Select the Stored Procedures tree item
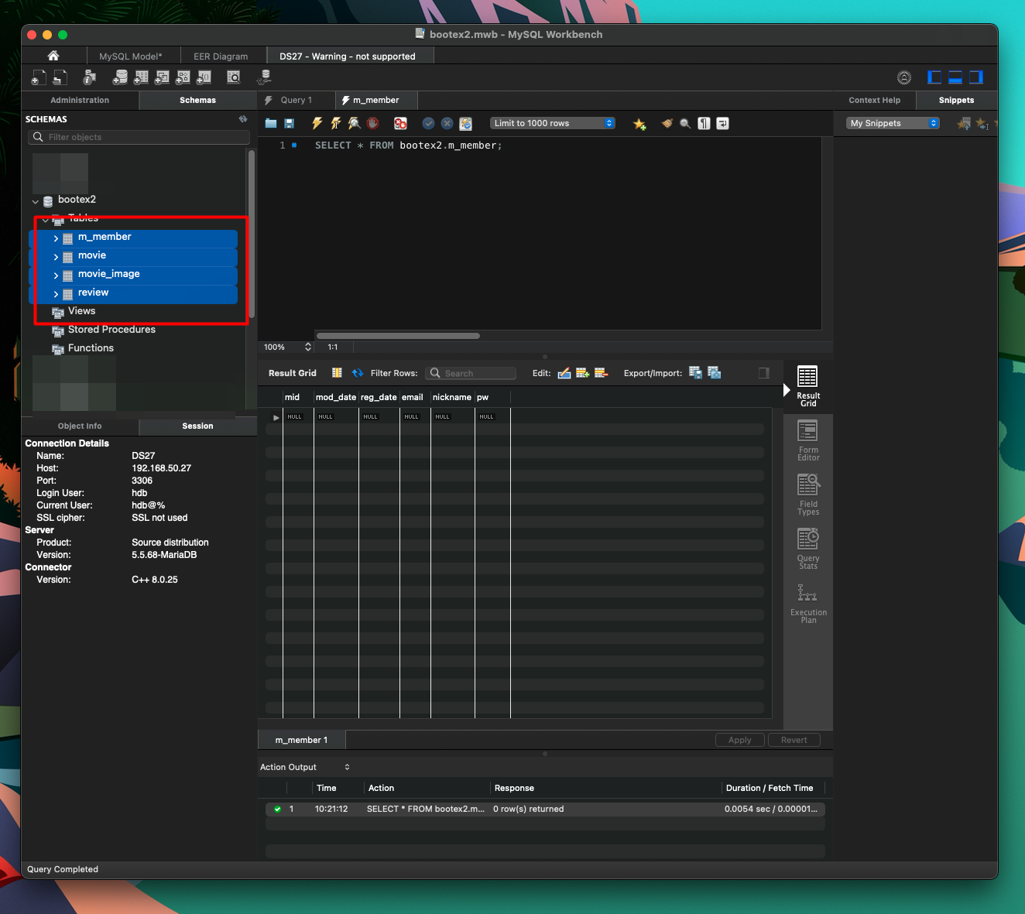Screen dimensions: 1025x914 [111, 330]
